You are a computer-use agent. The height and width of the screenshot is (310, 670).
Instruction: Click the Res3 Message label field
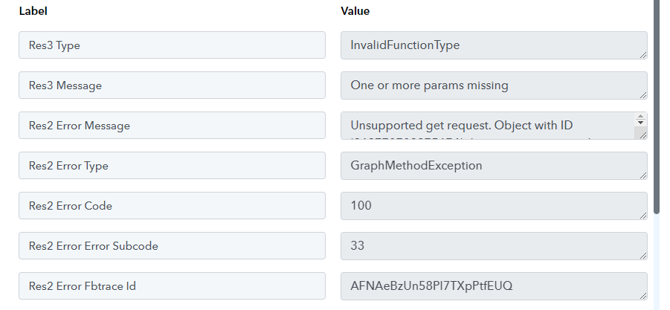[172, 85]
